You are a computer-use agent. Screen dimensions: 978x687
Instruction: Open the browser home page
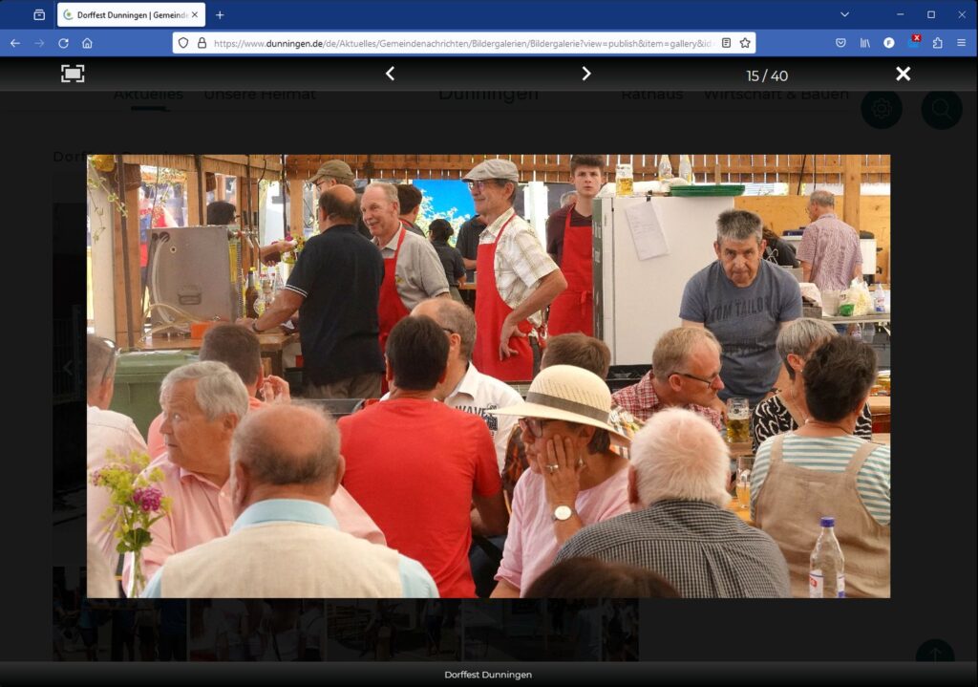click(87, 43)
